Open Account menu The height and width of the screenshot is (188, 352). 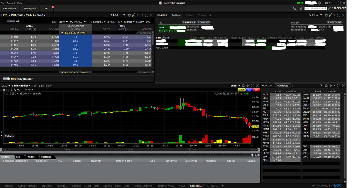coord(11,3)
